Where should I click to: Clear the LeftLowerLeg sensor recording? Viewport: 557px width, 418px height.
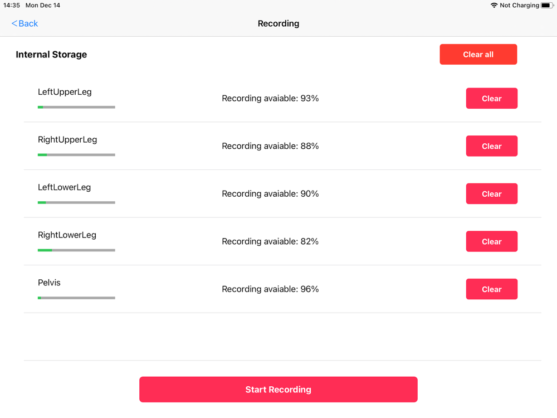click(x=491, y=194)
